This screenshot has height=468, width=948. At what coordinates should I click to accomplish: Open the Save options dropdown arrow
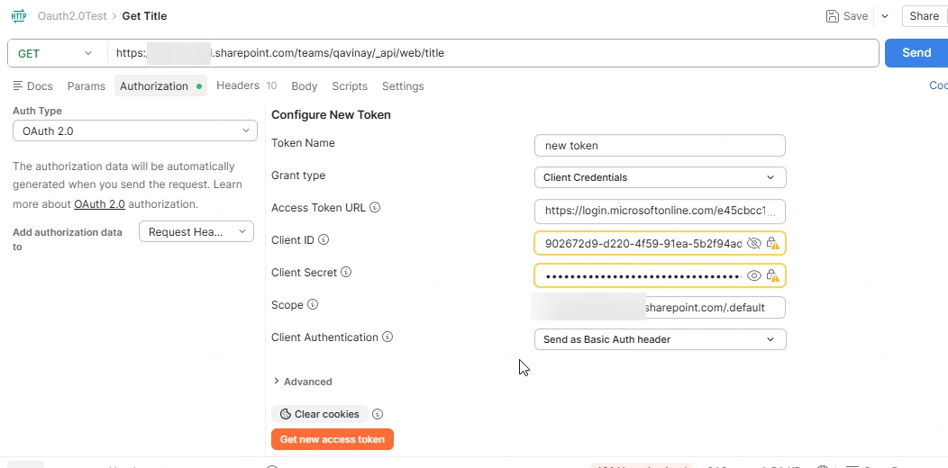click(x=885, y=16)
